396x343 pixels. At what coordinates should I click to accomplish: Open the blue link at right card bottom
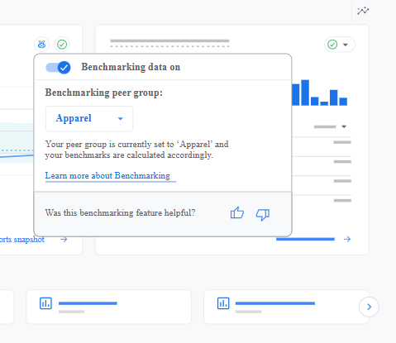[305, 239]
